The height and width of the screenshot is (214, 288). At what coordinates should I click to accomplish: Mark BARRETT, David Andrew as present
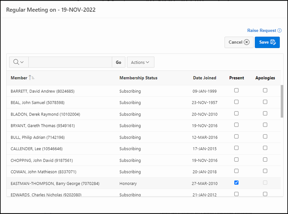236,90
